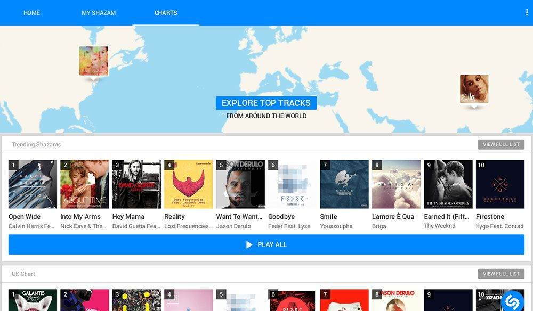
Task: Open Jason Derulo Want To Want cover
Action: tap(241, 184)
